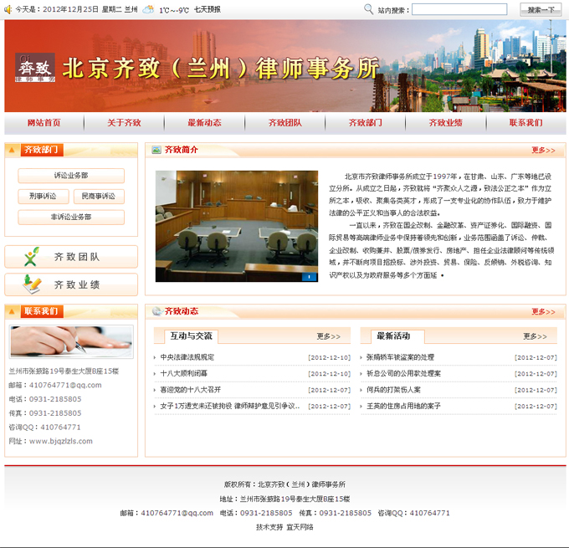The image size is (569, 548).
Task: Open article 喜迎党的十八大召开
Action: 191,390
